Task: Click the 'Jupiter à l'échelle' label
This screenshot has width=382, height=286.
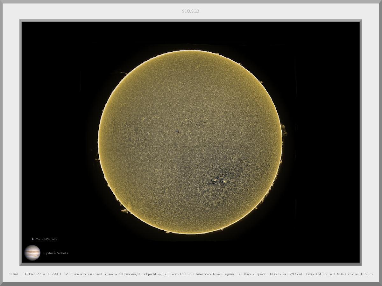Action: 56,253
